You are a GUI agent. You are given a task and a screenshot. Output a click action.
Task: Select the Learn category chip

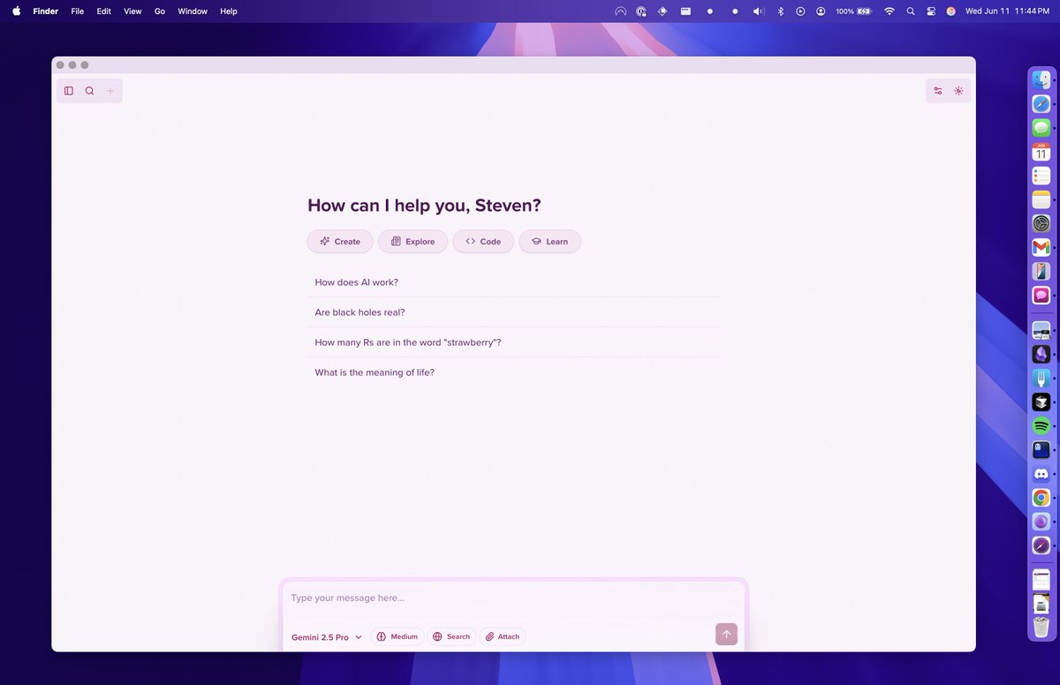tap(549, 241)
